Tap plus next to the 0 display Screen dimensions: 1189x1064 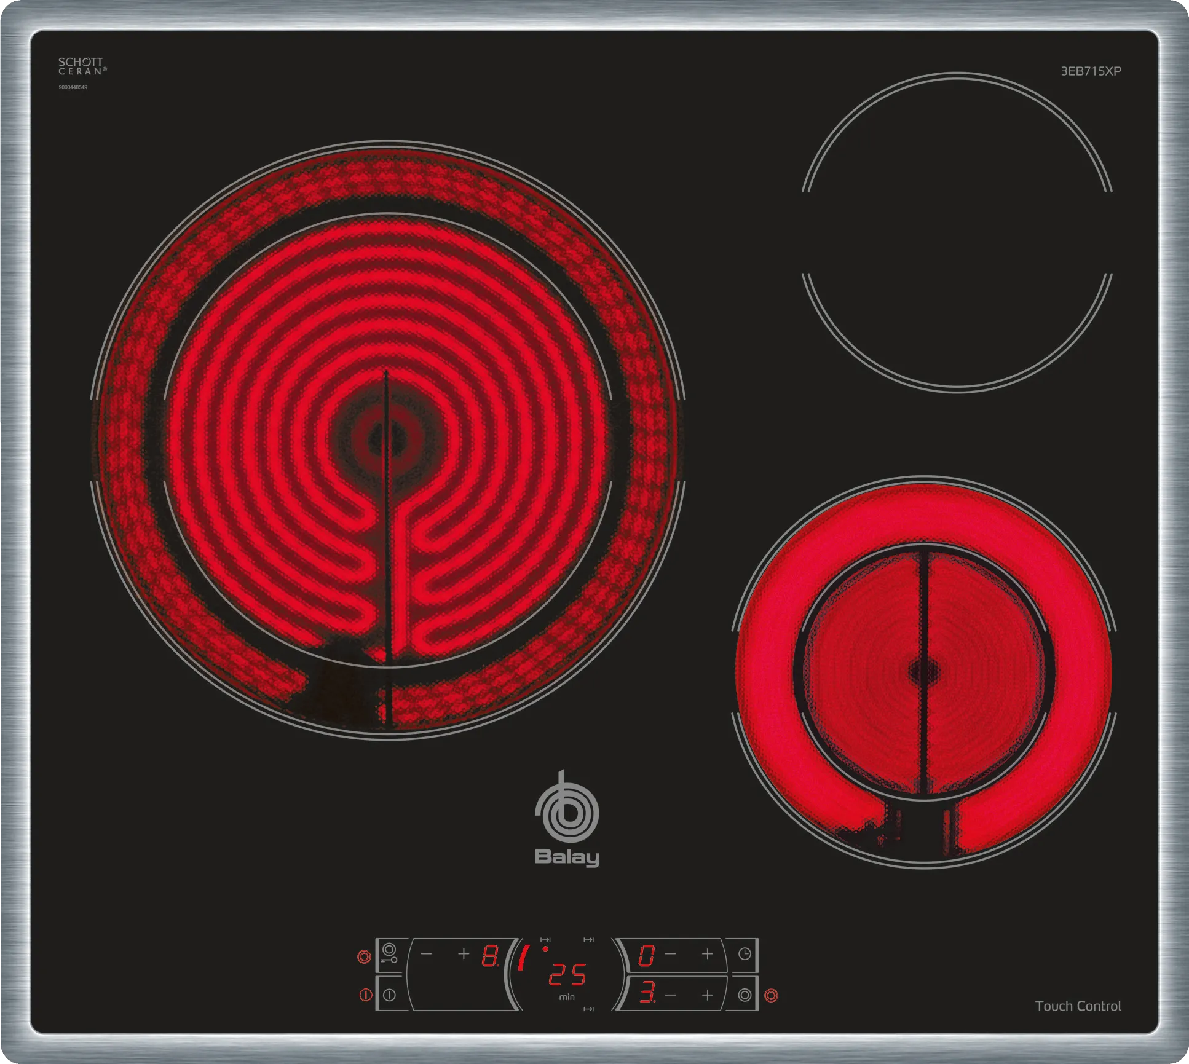click(708, 953)
